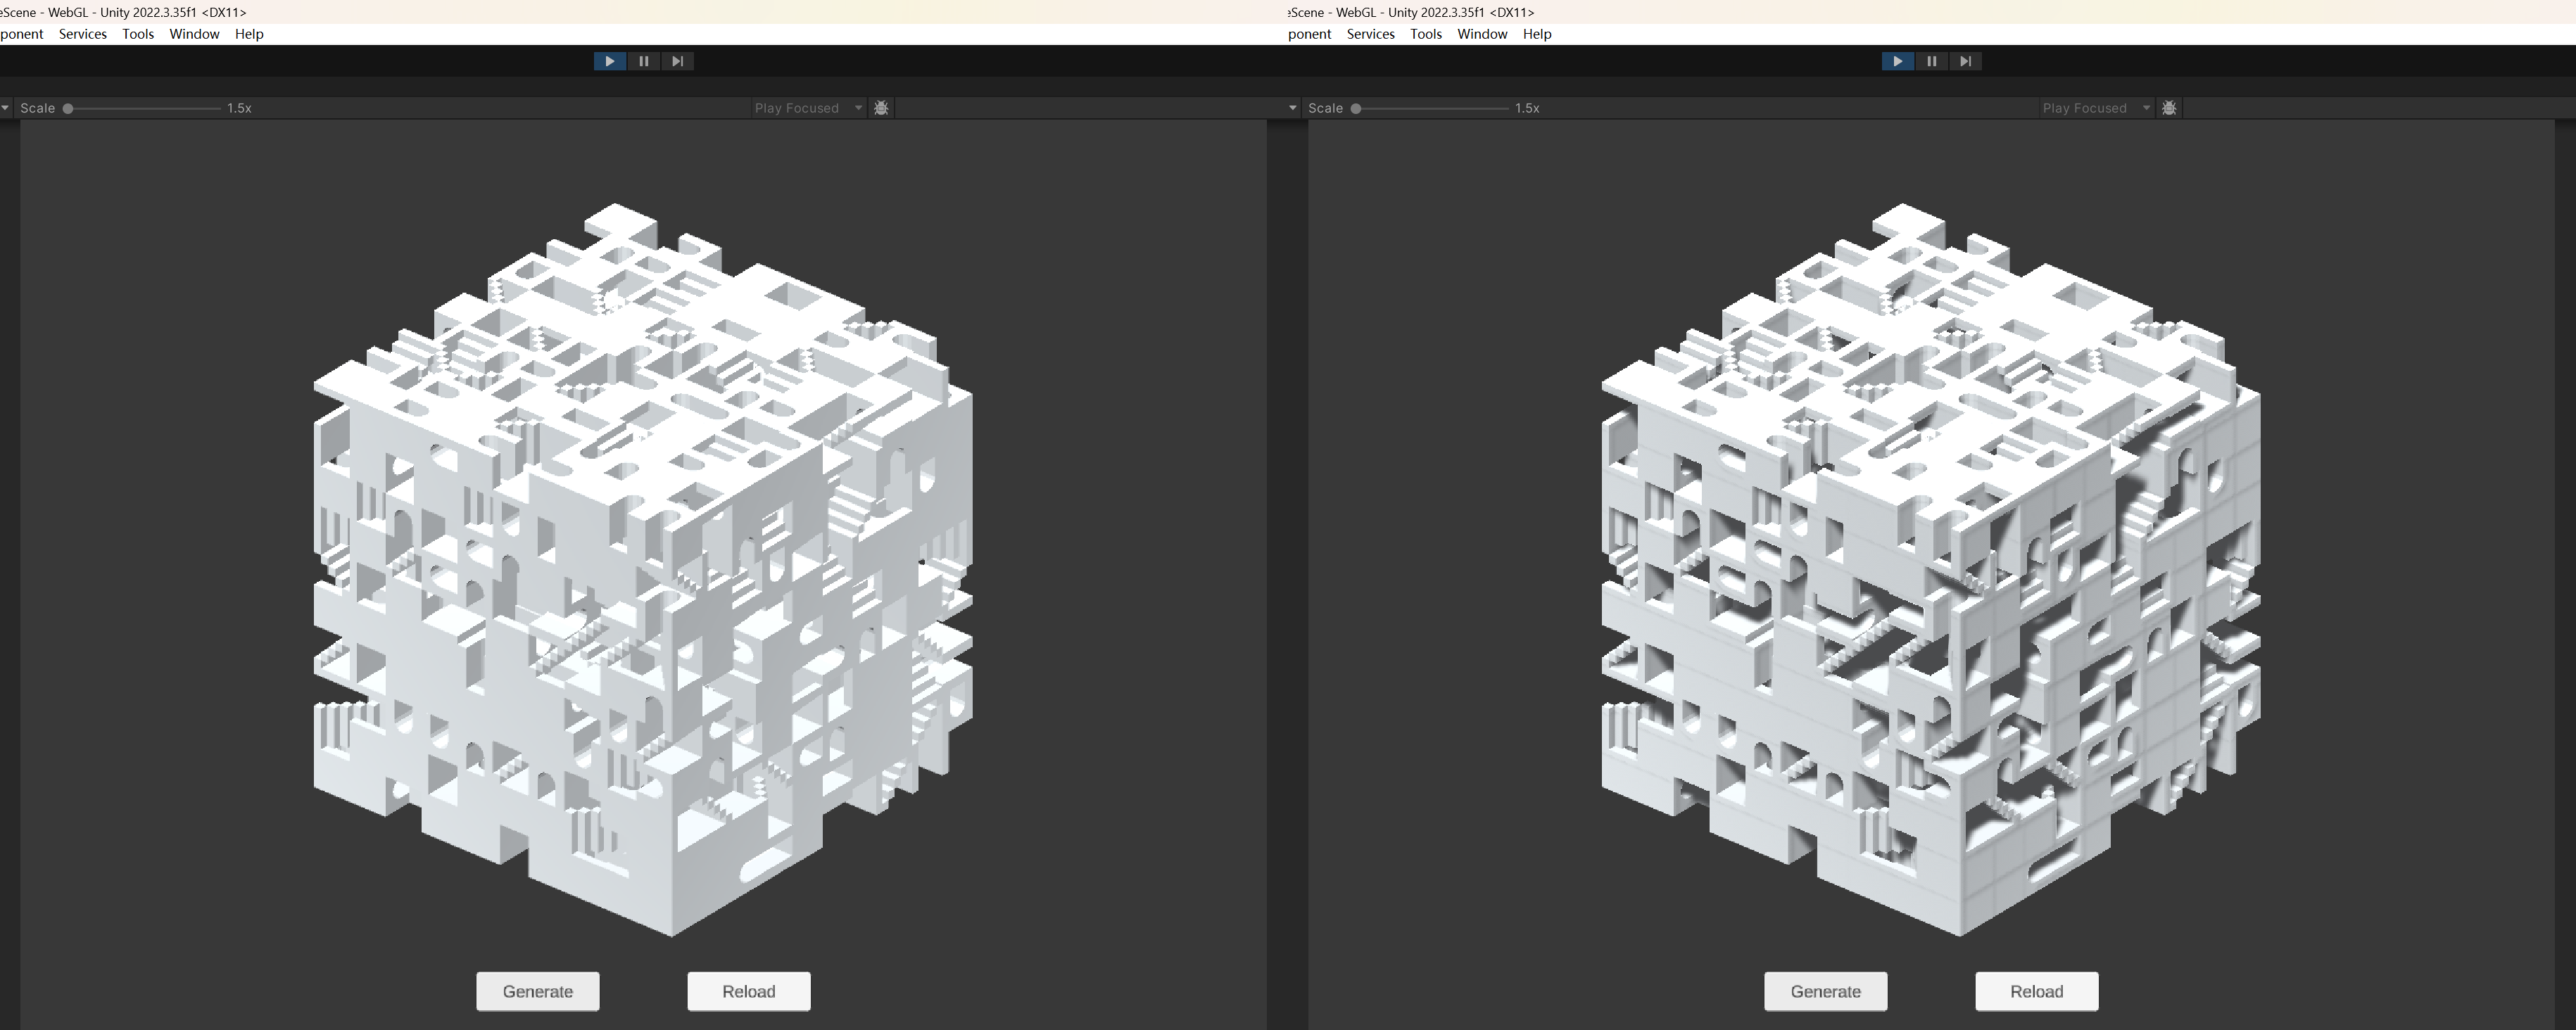The image size is (2576, 1030).
Task: Expand arrow left of Scale in right window
Action: 1292,108
